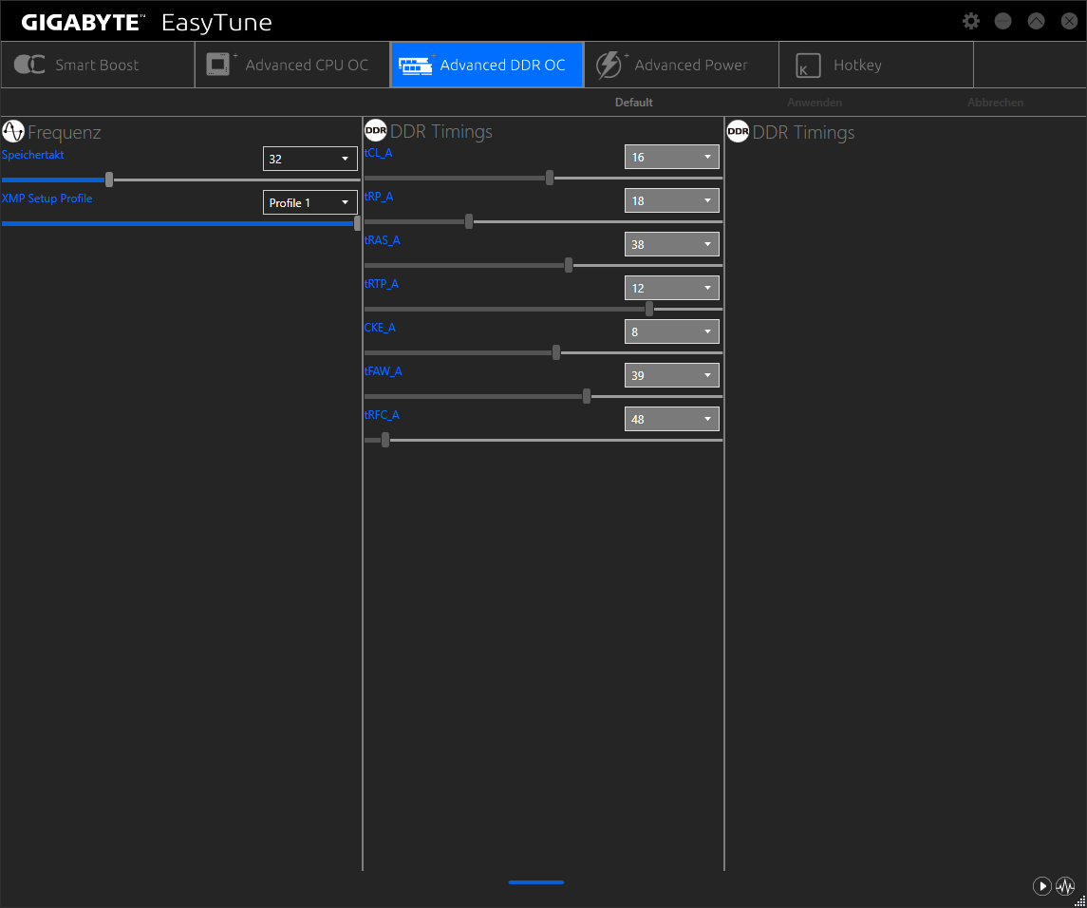Click the tCL_A slider handle
1087x908 pixels.
pos(550,178)
